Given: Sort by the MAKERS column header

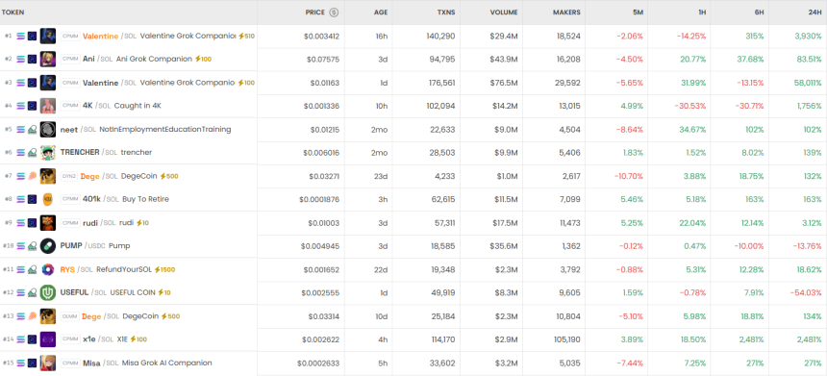Looking at the screenshot, I should coord(566,13).
